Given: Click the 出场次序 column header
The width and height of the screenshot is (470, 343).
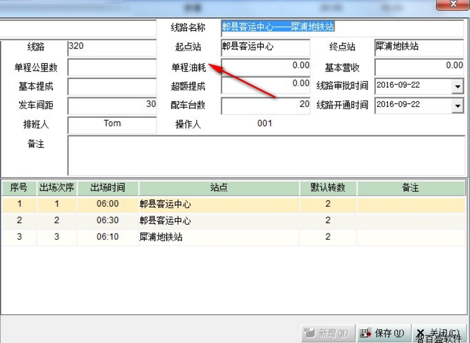Looking at the screenshot, I should [x=57, y=188].
